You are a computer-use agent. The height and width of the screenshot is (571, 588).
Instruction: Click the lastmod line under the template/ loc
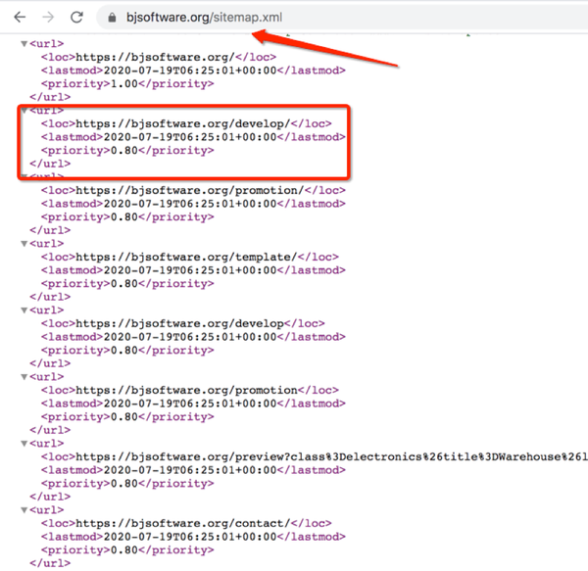tap(193, 270)
